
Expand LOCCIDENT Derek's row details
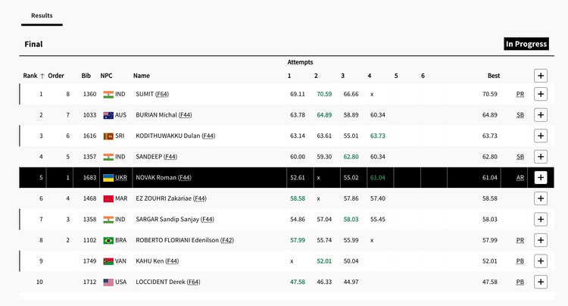click(x=540, y=282)
